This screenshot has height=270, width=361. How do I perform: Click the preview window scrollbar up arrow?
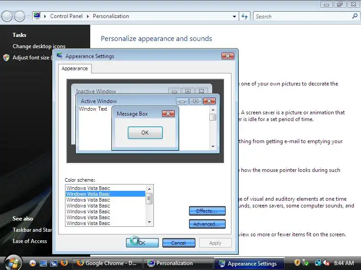point(213,110)
